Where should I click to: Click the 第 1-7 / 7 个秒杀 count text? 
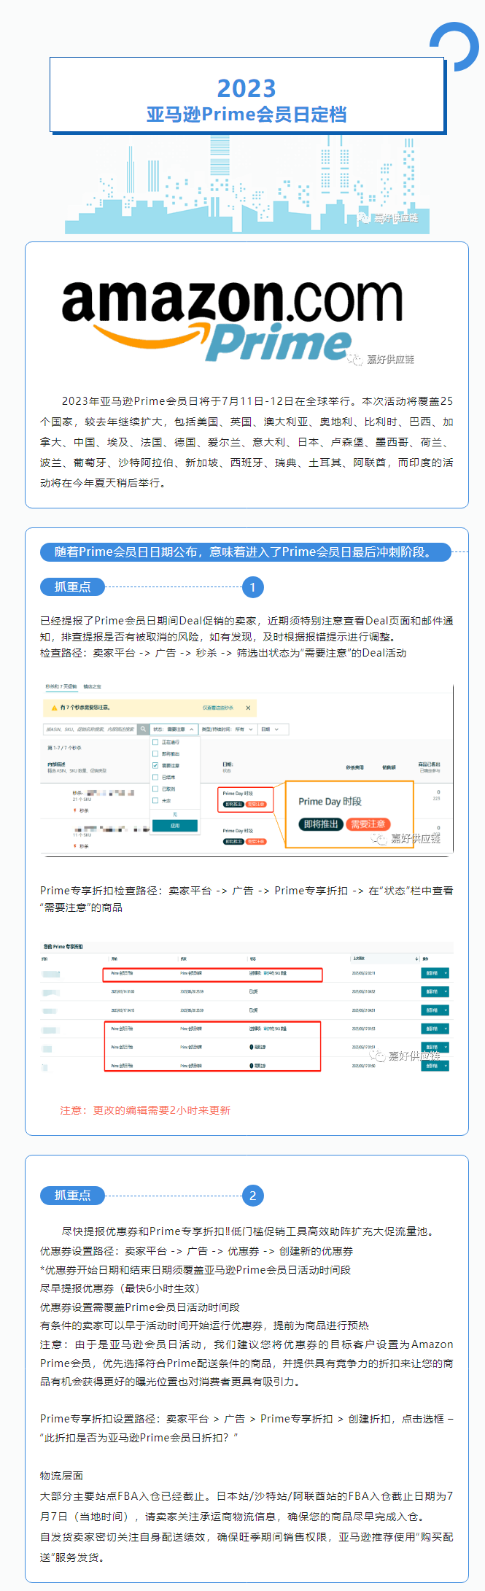pos(65,748)
